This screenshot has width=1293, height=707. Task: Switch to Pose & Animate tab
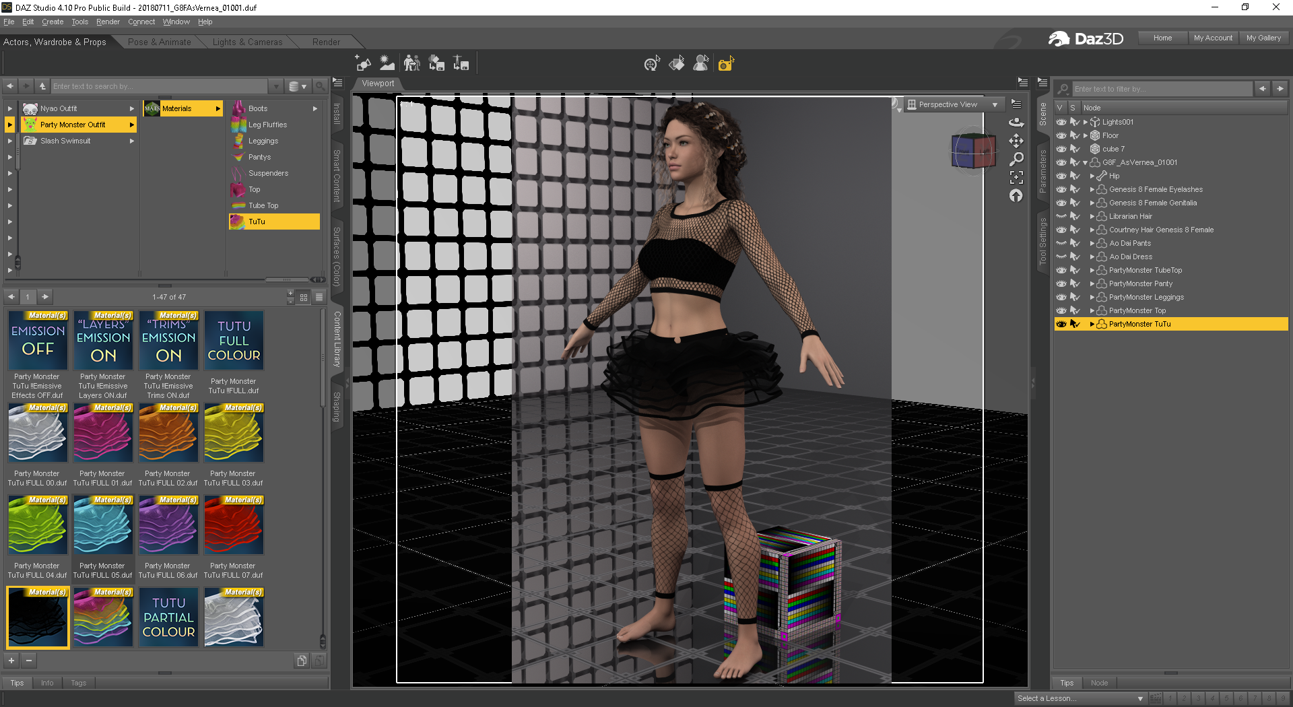160,42
